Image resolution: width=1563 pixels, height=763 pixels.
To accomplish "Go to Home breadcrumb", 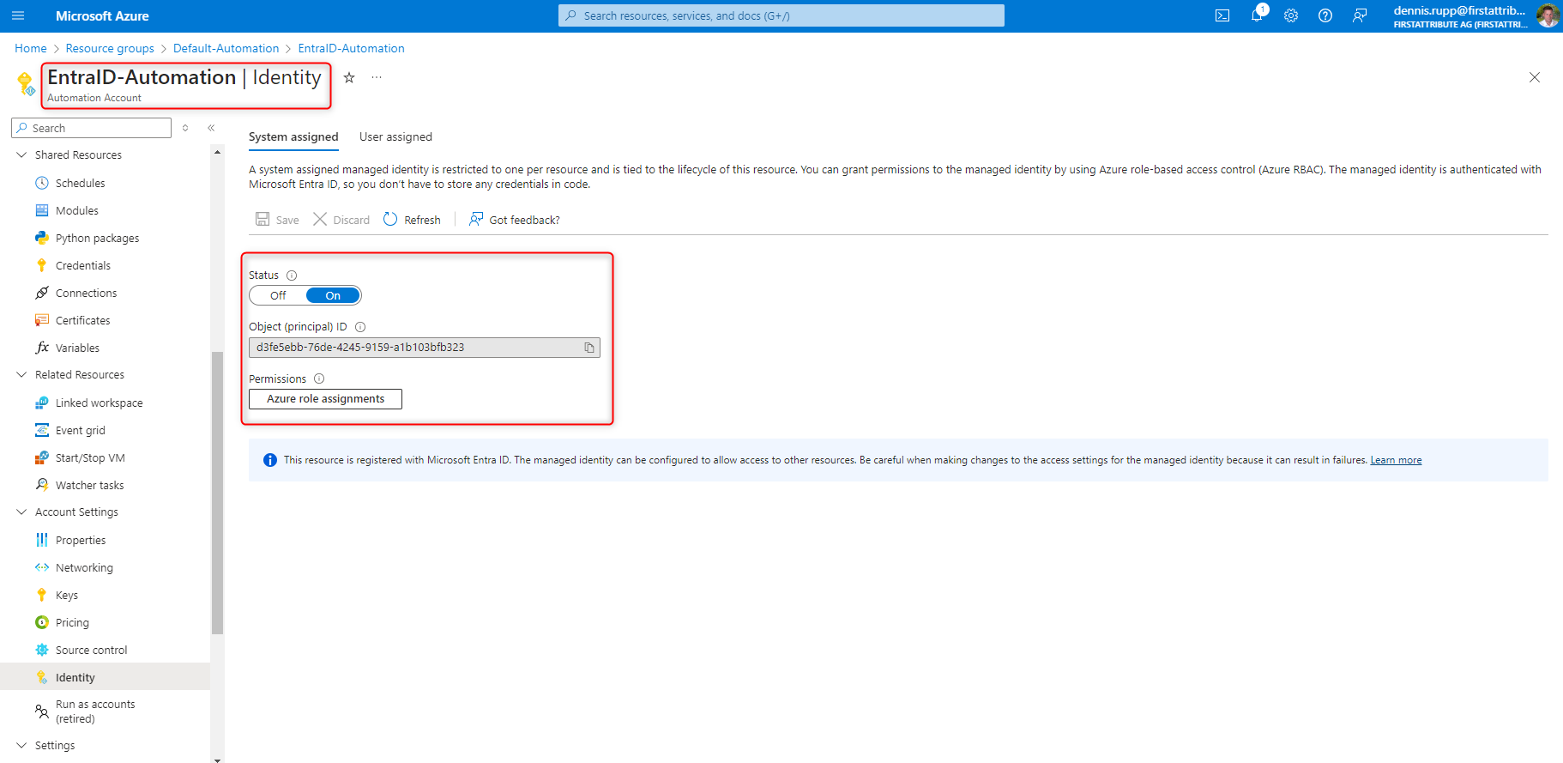I will (31, 49).
